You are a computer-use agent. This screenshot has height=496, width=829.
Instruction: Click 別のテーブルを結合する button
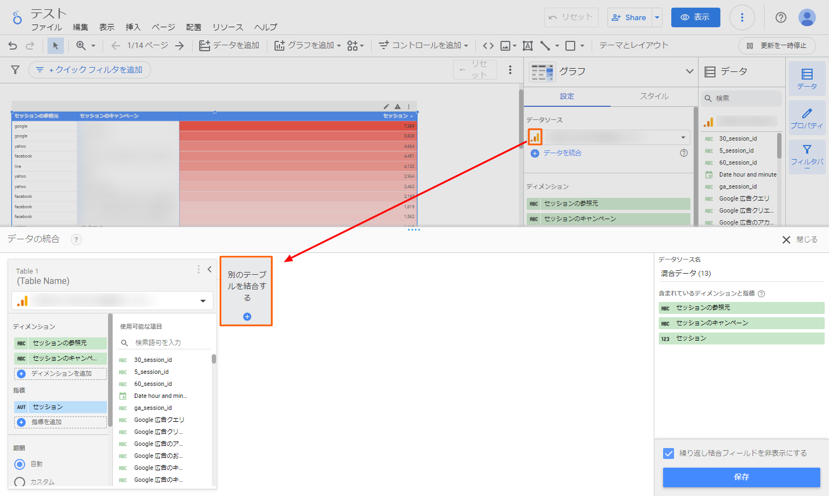point(246,292)
